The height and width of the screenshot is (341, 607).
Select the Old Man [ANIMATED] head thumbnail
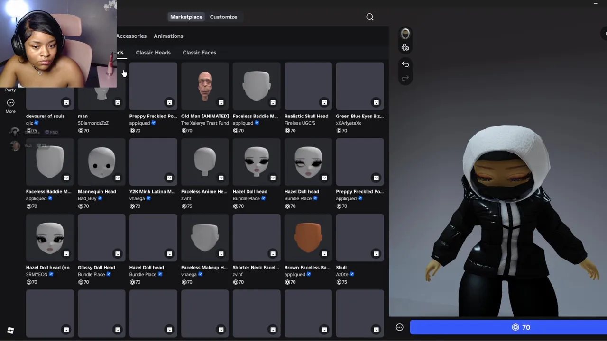(205, 86)
